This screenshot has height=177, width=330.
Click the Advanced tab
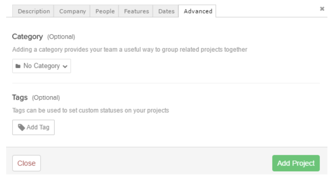click(197, 11)
